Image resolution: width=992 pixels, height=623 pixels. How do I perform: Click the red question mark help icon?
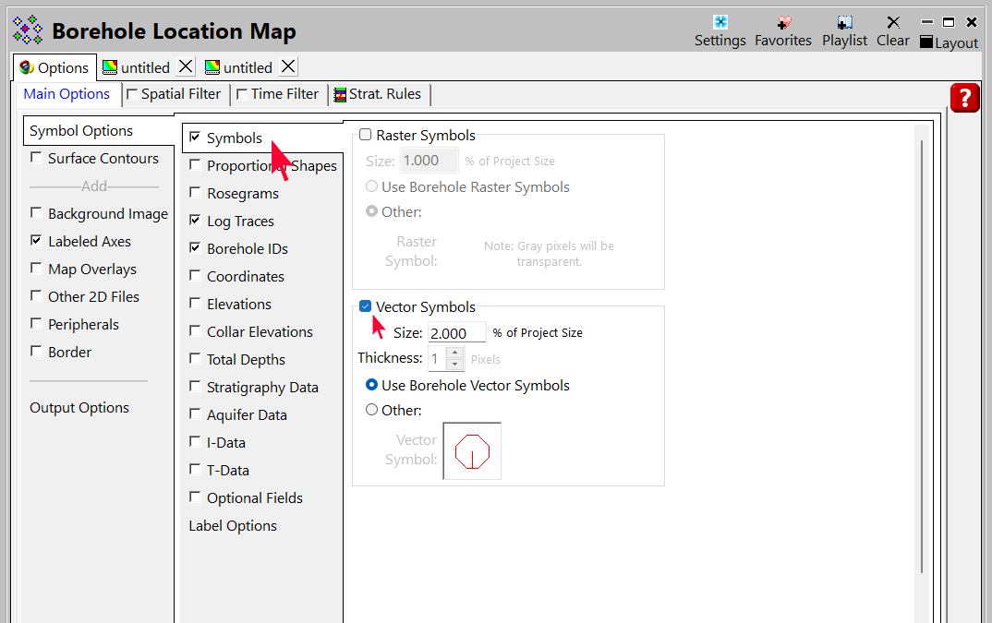click(x=964, y=98)
